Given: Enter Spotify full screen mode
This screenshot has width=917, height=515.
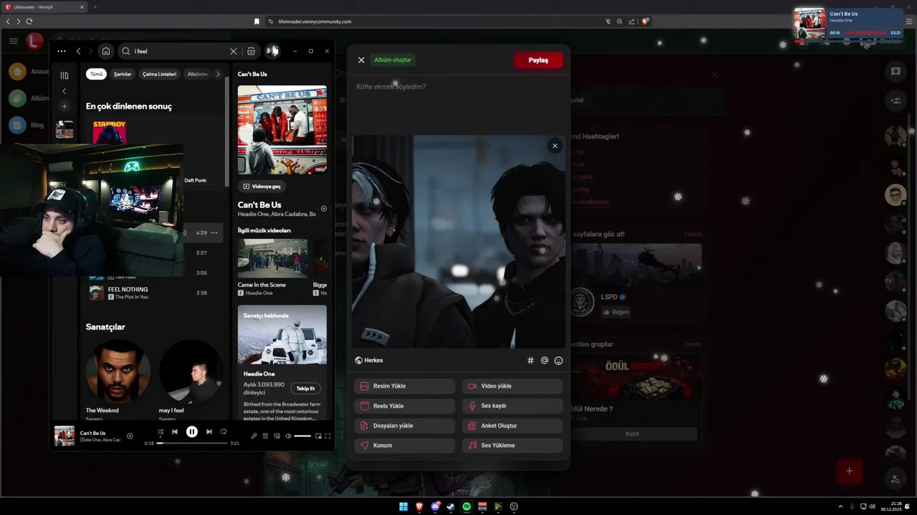Looking at the screenshot, I should click(x=328, y=436).
